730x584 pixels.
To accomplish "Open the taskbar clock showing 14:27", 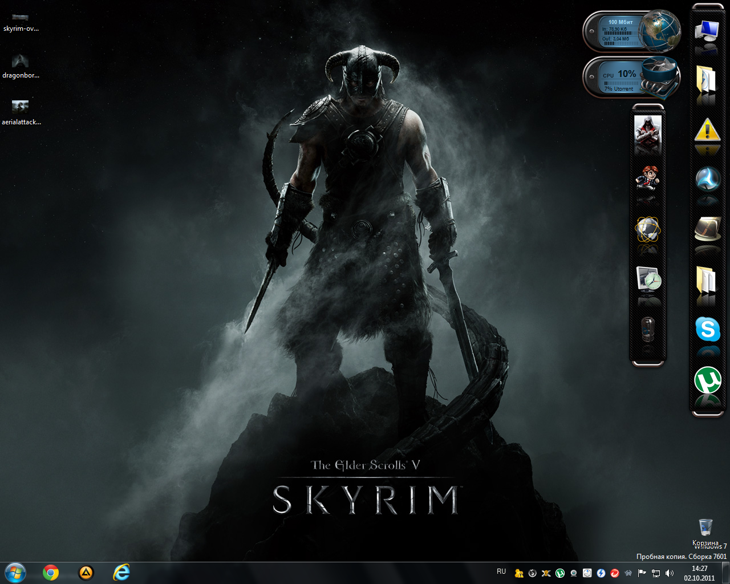I will pyautogui.click(x=699, y=573).
